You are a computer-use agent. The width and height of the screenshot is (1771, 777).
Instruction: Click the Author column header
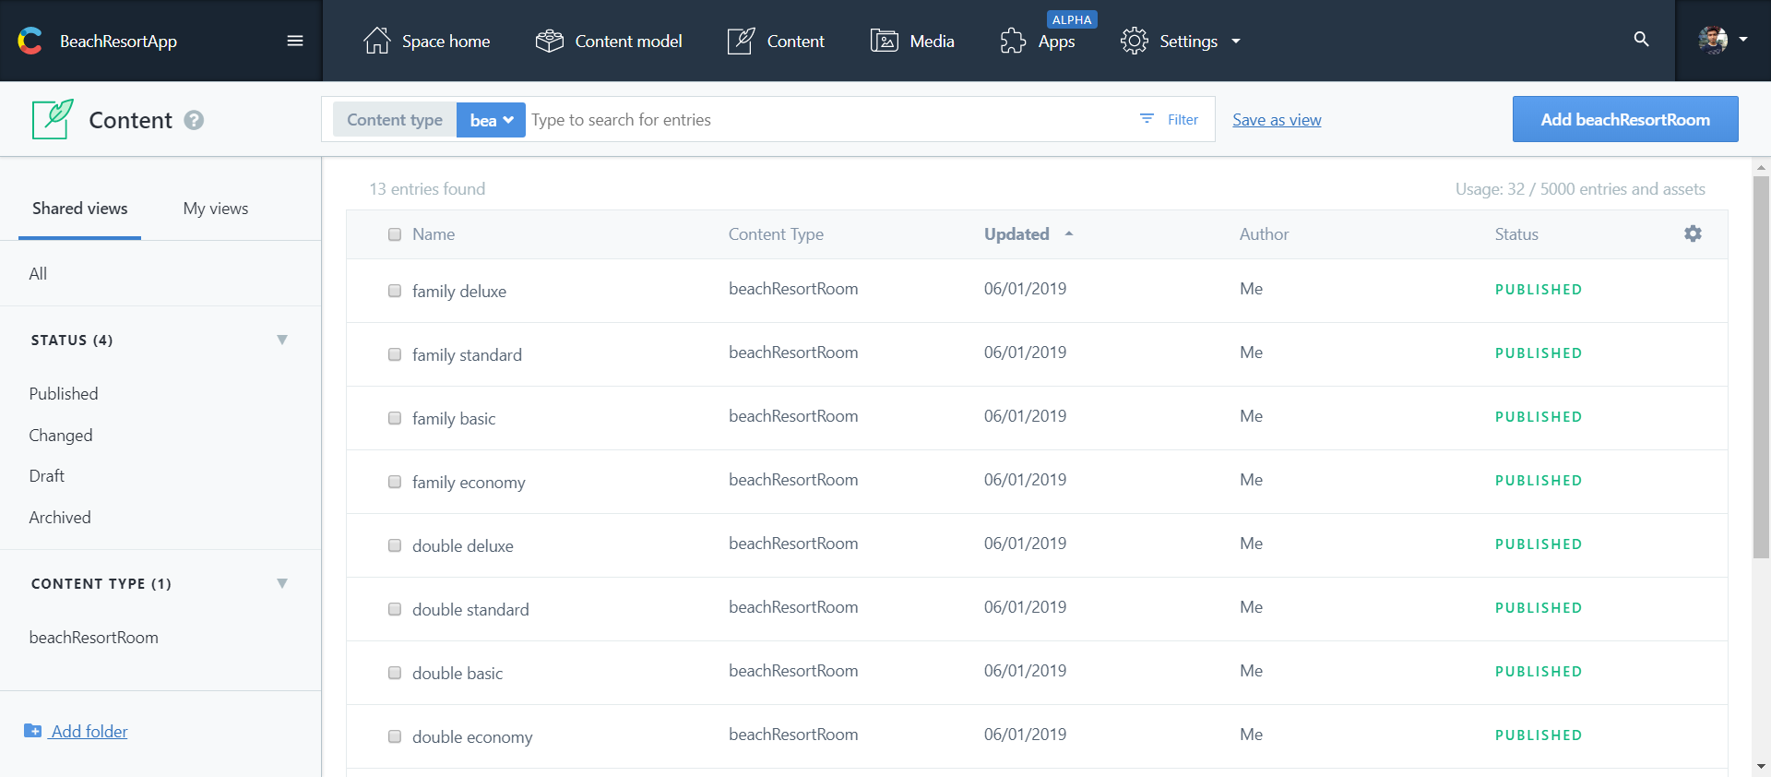click(1264, 234)
